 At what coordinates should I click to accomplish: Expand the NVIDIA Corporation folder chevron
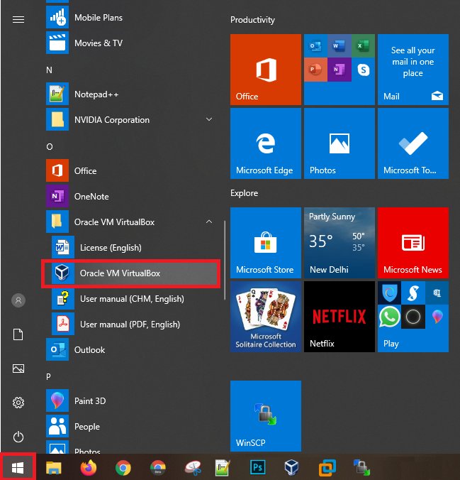(x=209, y=119)
